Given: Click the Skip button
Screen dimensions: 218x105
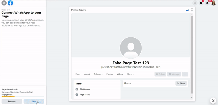Looking at the screenshot, I should coord(34,101).
